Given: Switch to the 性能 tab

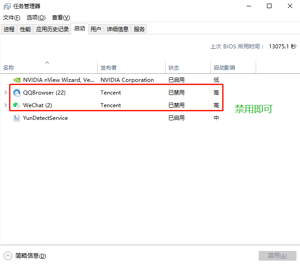Looking at the screenshot, I should click(x=25, y=29).
